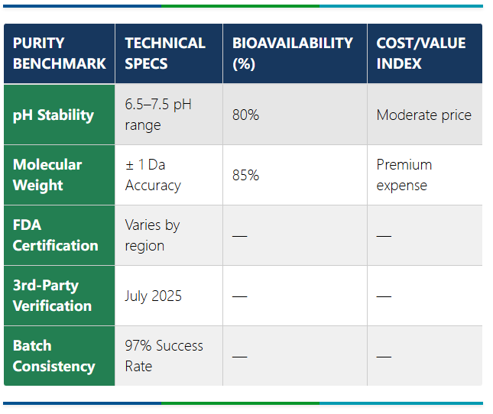Select the Moderate price cell
The height and width of the screenshot is (414, 493).
(423, 115)
